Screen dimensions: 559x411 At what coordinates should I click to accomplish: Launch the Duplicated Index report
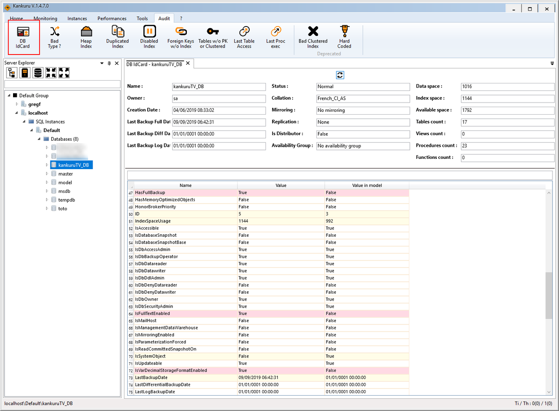pos(117,37)
